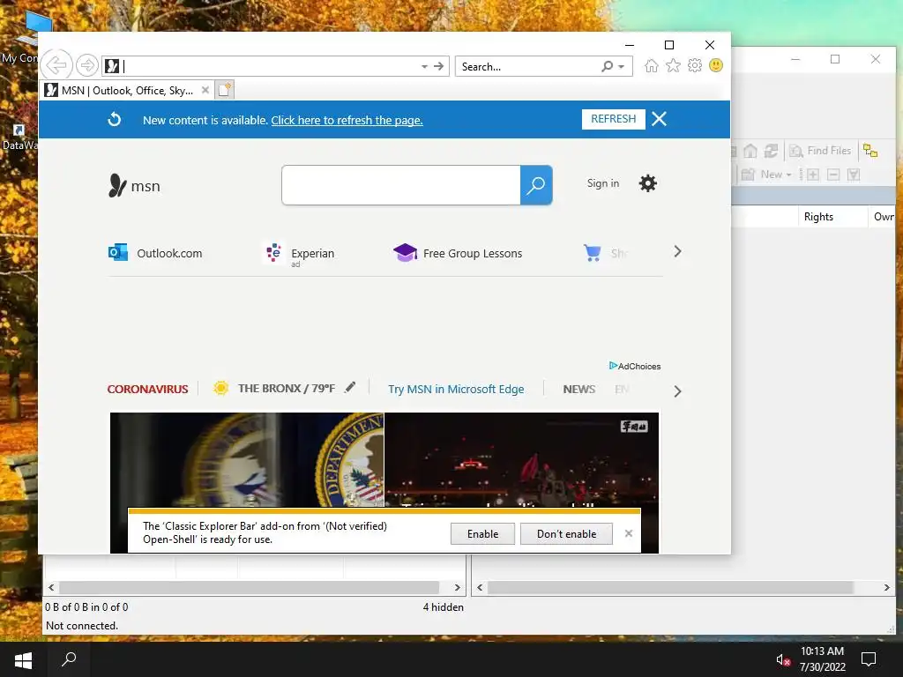Choose Don't enable for the add-on

coord(567,533)
